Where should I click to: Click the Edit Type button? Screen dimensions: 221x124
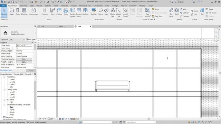point(31,40)
